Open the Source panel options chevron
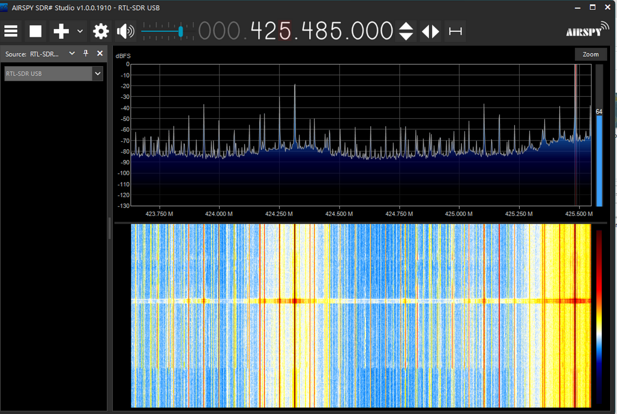 pos(72,53)
